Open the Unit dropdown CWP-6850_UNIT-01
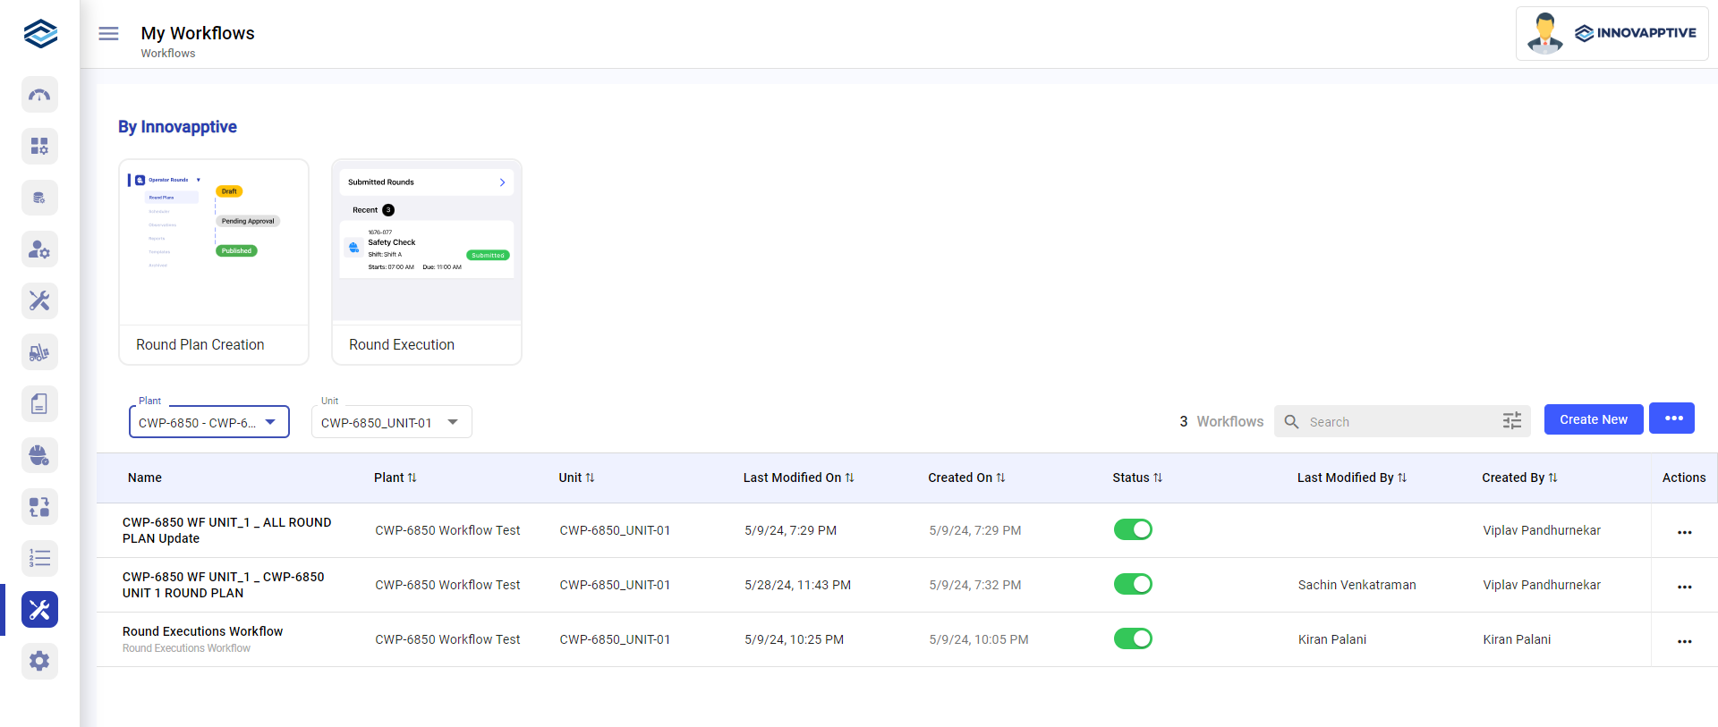 [x=391, y=422]
